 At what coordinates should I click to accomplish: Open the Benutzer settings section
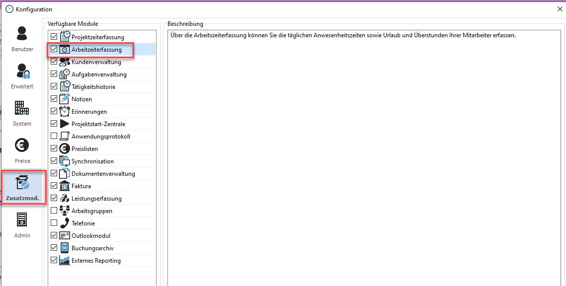click(x=22, y=39)
